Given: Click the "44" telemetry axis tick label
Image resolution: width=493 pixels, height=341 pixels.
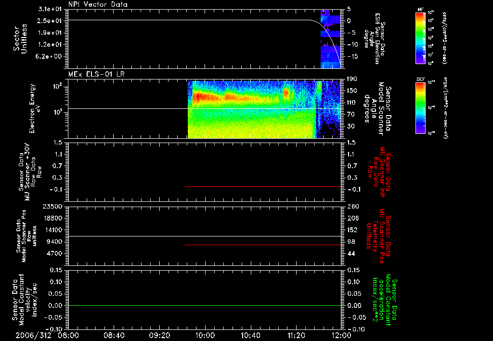Looking at the screenshot, I should [351, 253].
